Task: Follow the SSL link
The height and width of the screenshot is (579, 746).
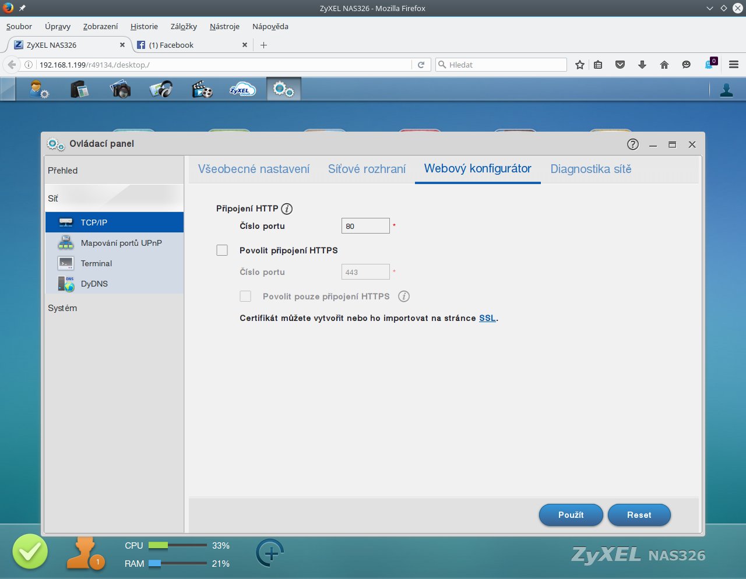Action: click(487, 318)
